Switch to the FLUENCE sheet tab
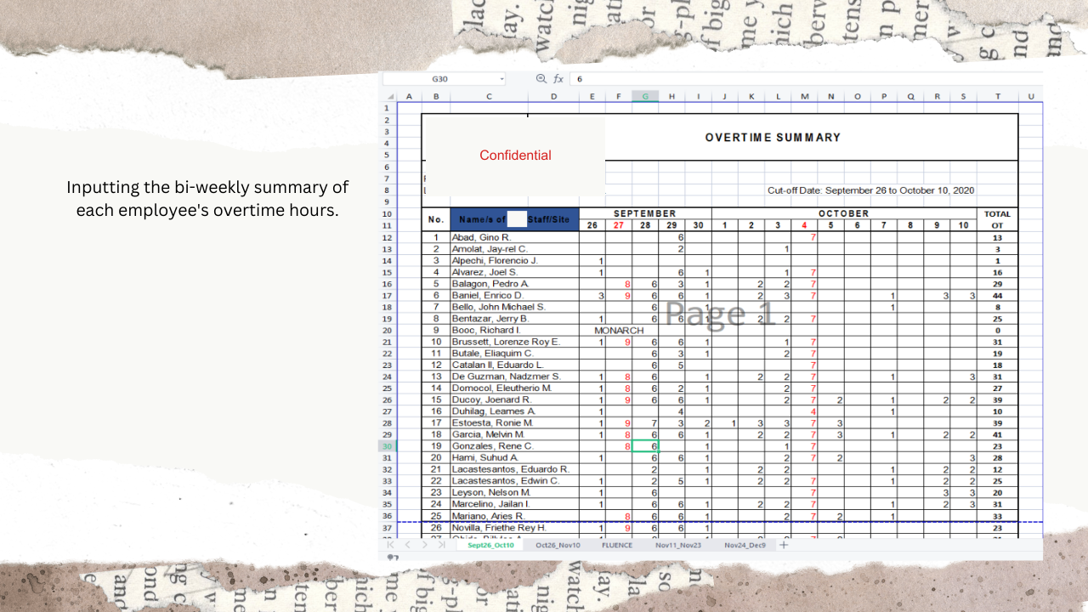The width and height of the screenshot is (1088, 612). pos(616,545)
